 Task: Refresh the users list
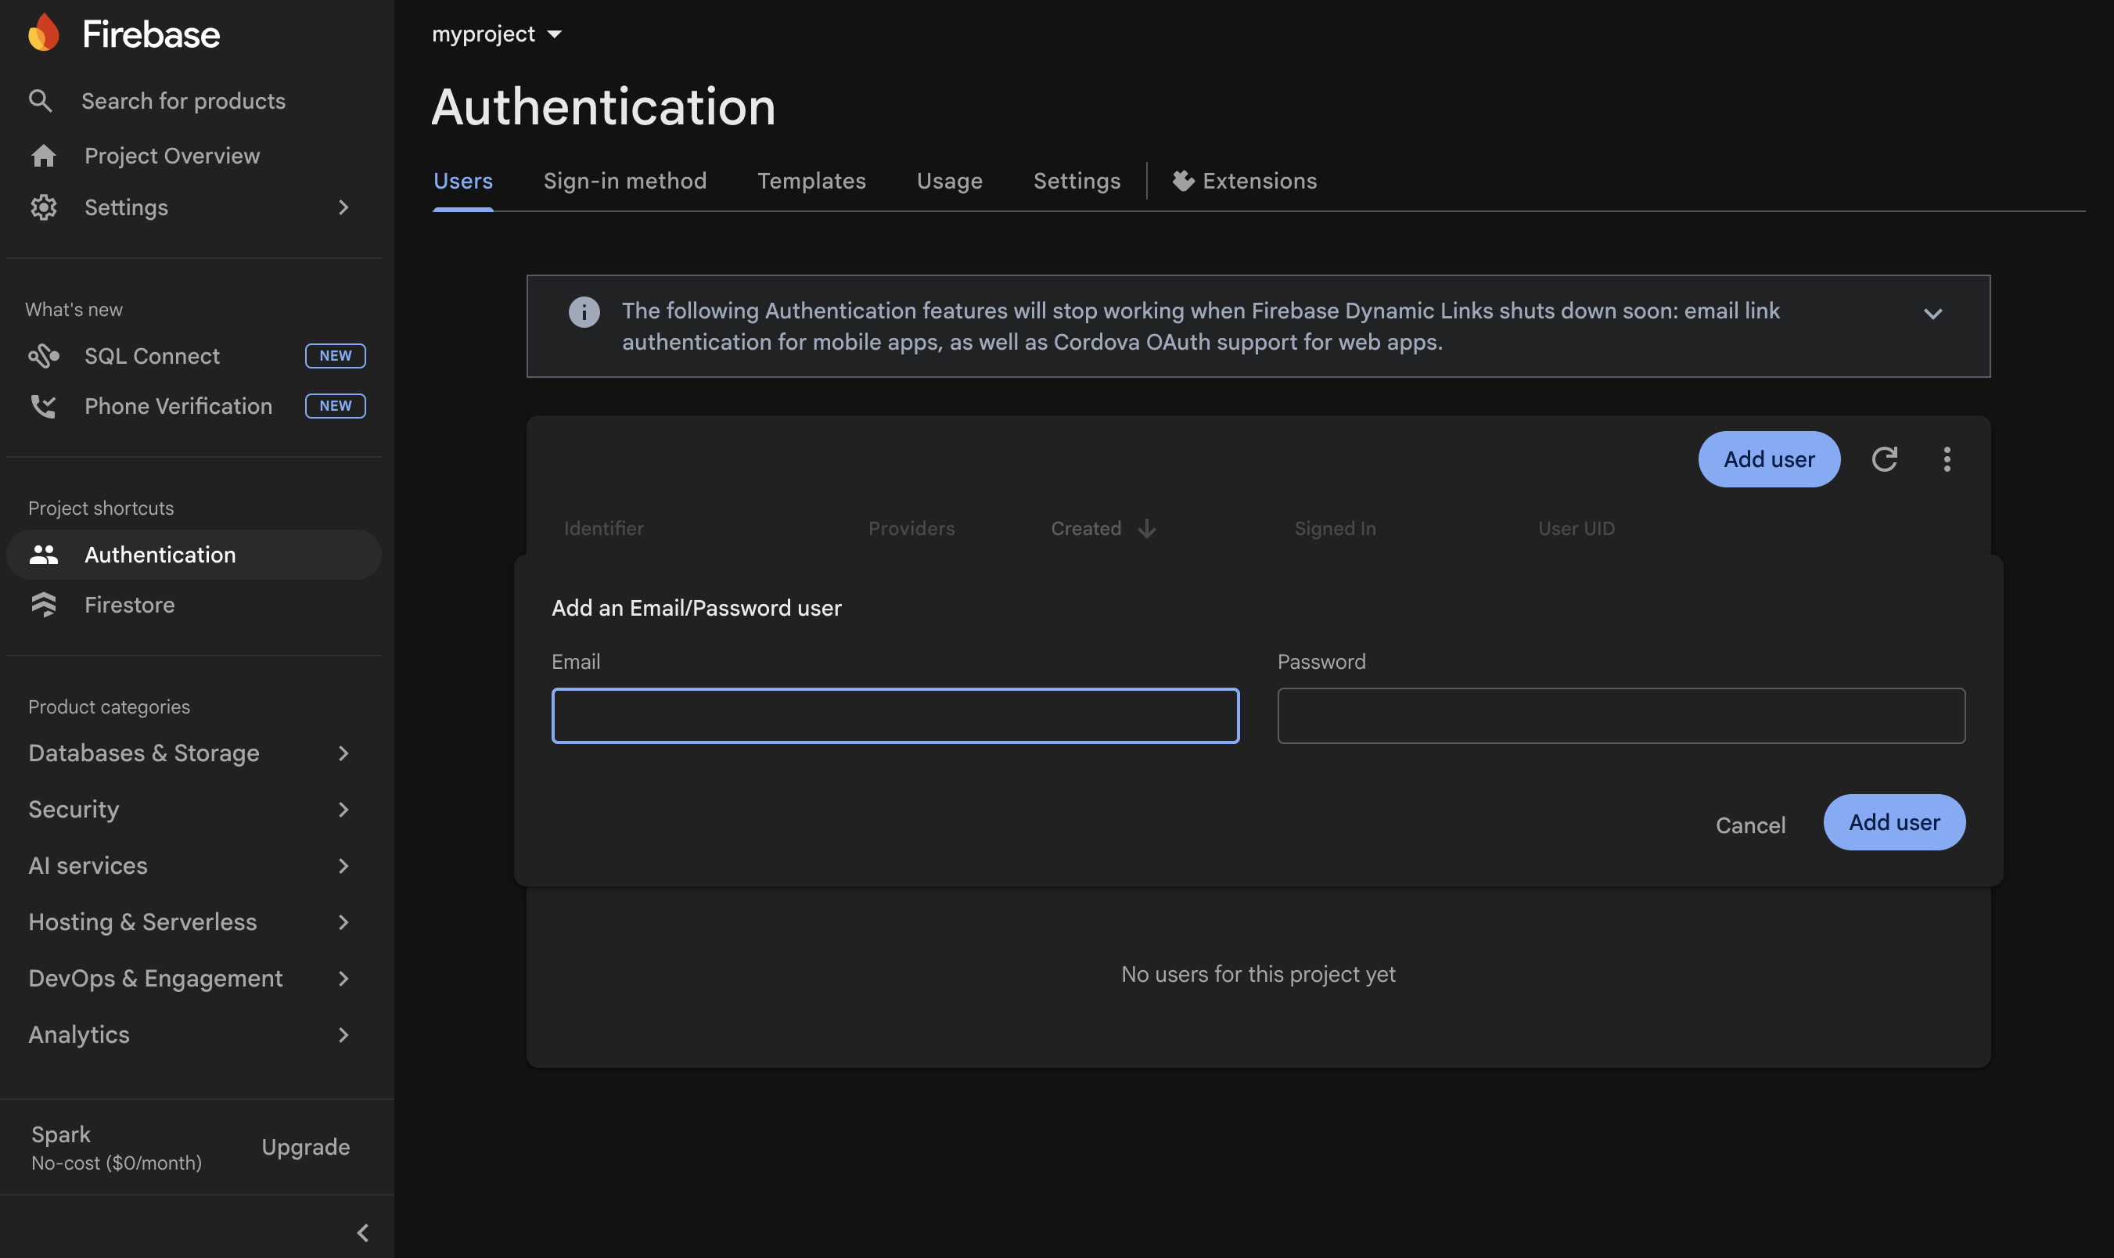click(1883, 459)
